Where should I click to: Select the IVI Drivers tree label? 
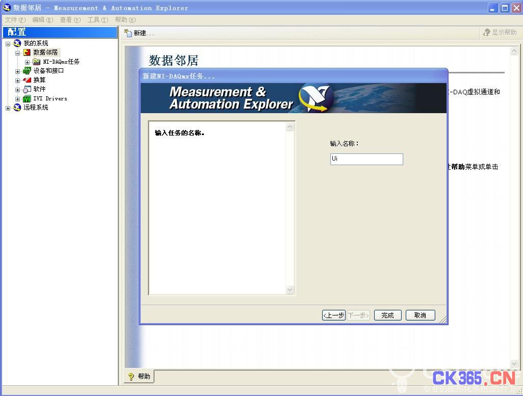tap(50, 98)
